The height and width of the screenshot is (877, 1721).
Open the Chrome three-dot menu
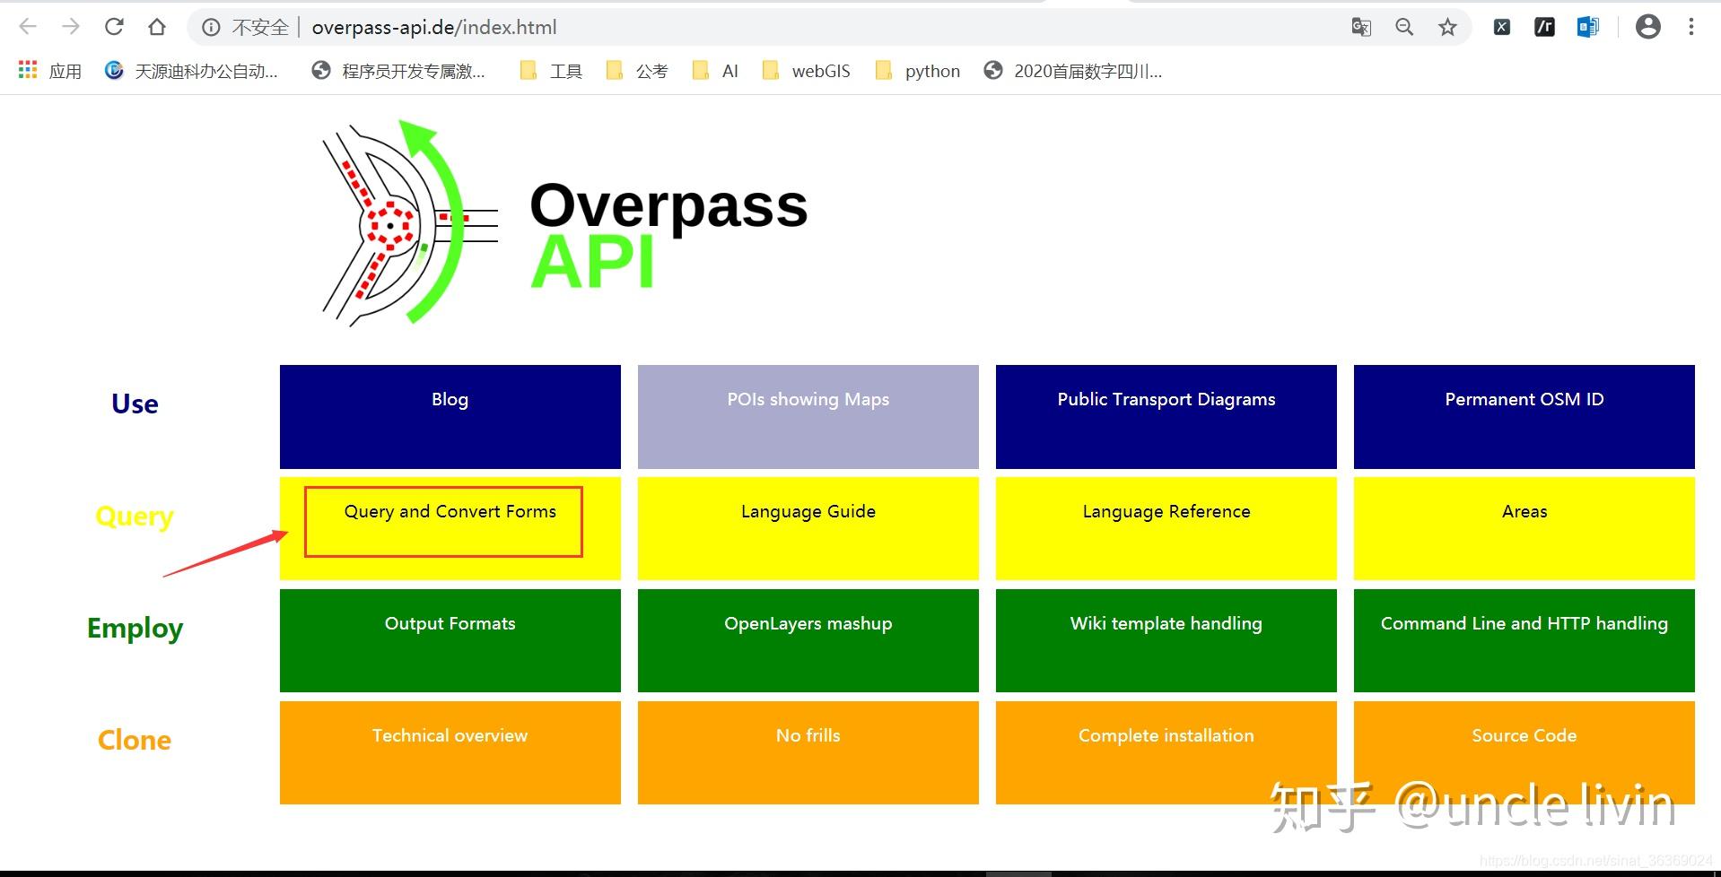pos(1690,26)
